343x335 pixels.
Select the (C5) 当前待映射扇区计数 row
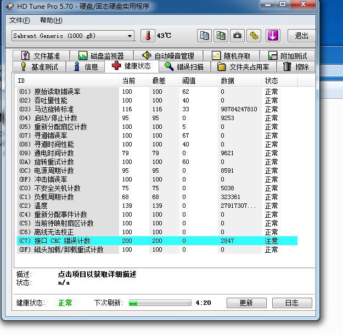point(157,223)
